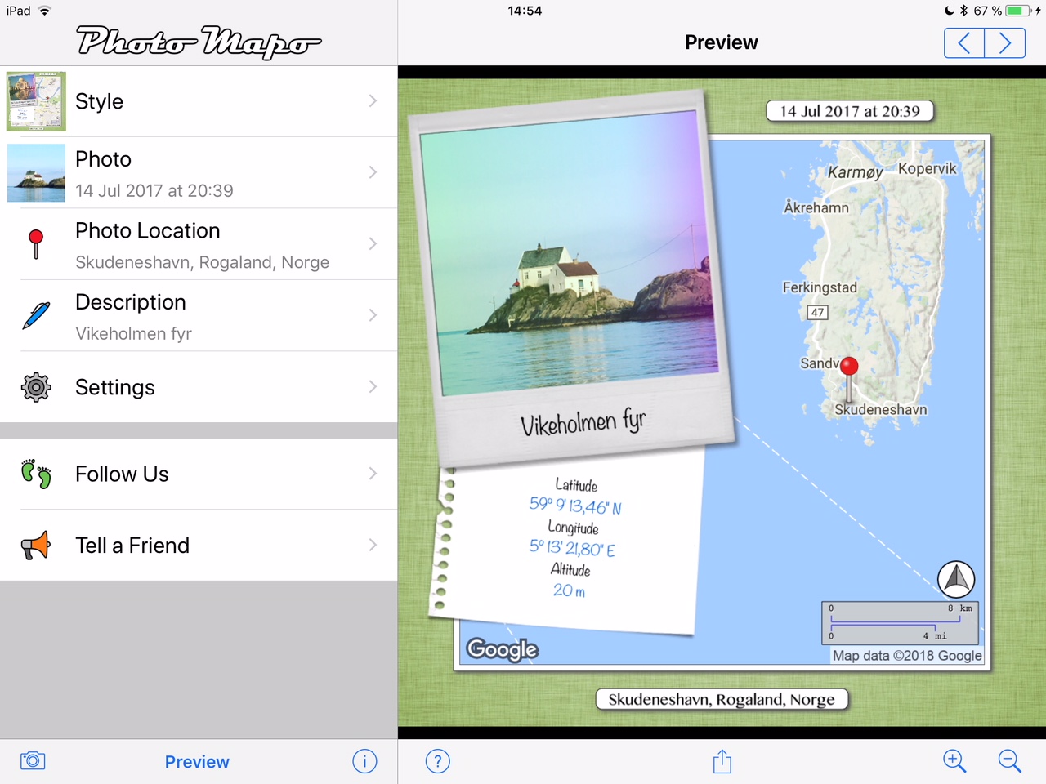Screen dimensions: 1046x784
Task: Click Ferkingstad label on the map
Action: coord(820,287)
